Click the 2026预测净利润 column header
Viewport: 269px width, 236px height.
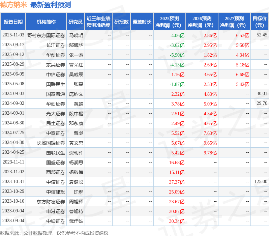point(202,22)
